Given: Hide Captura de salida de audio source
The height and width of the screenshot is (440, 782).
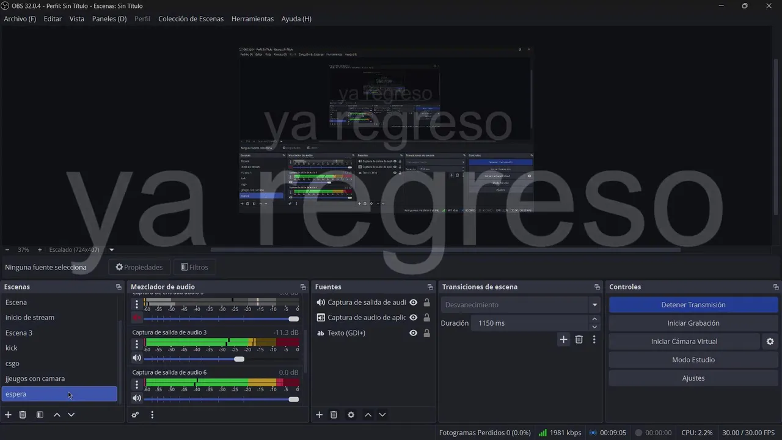Looking at the screenshot, I should point(414,302).
